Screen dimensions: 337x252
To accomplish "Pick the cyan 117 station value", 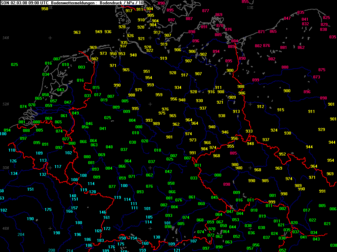I will click(58, 167).
